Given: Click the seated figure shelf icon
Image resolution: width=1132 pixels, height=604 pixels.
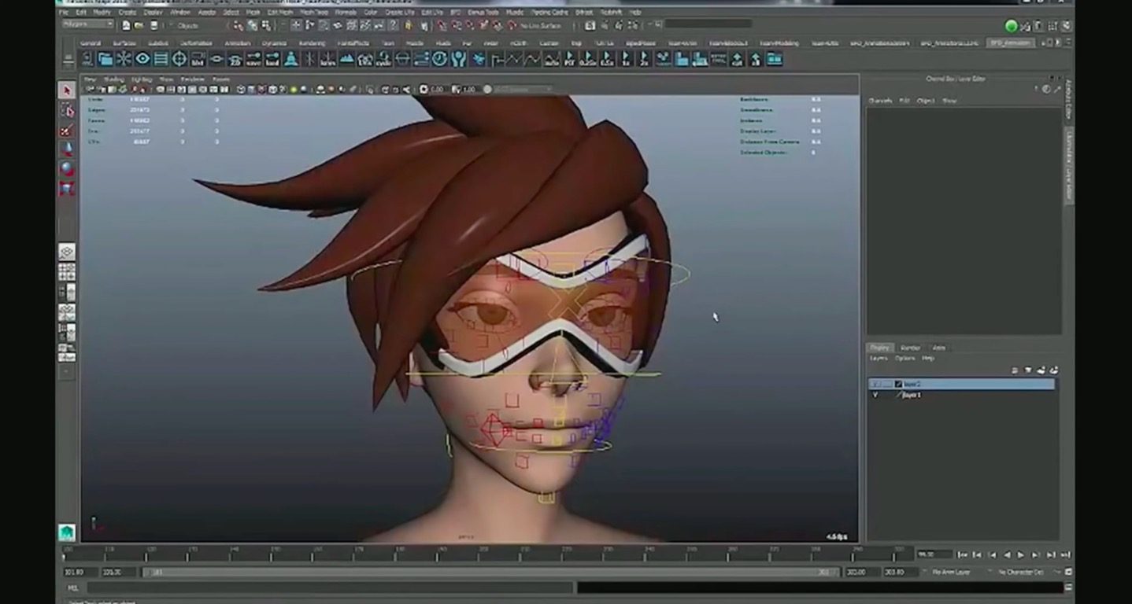Looking at the screenshot, I should [x=290, y=59].
